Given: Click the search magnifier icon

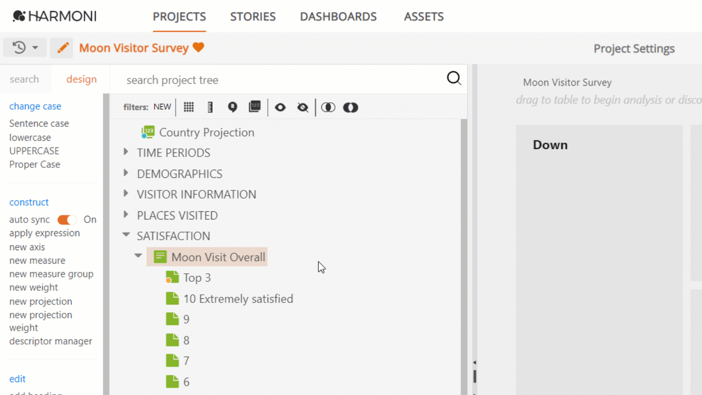Looking at the screenshot, I should pyautogui.click(x=454, y=78).
